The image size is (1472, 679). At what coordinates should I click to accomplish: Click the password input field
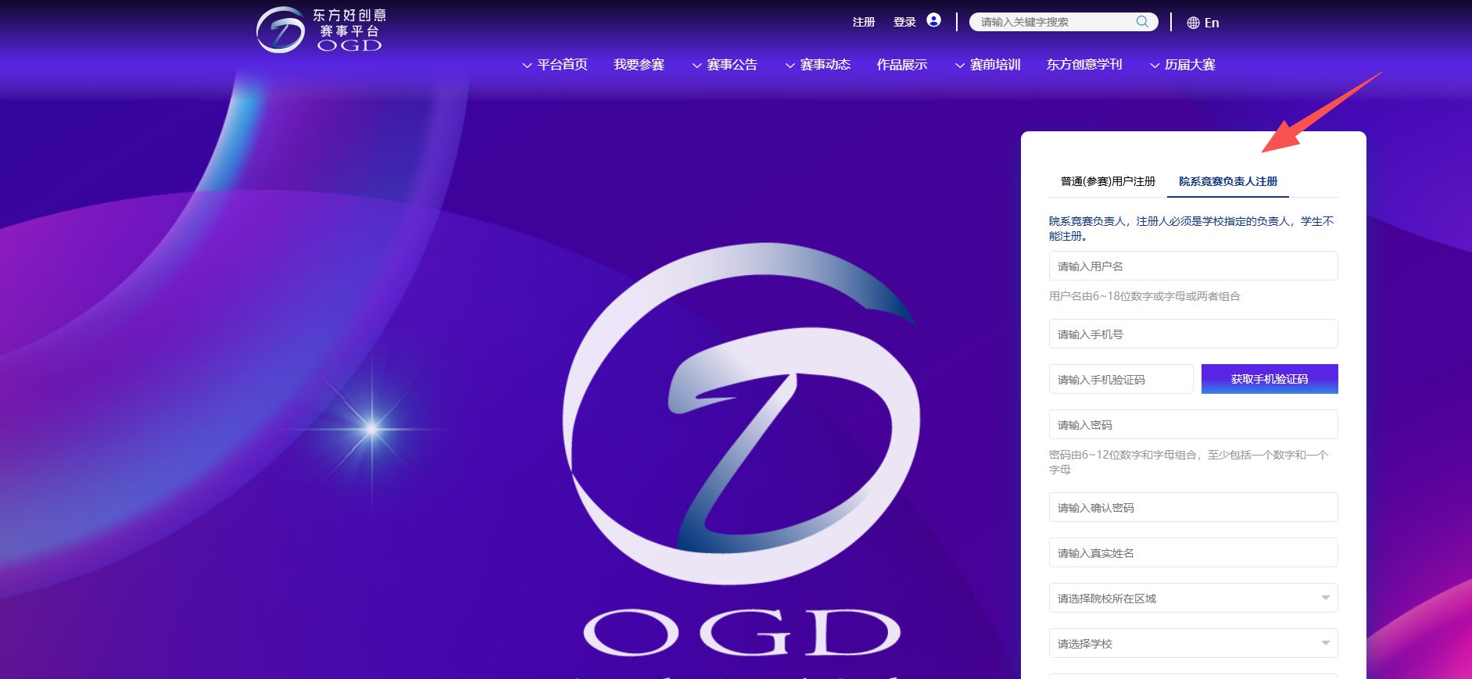[x=1194, y=424]
